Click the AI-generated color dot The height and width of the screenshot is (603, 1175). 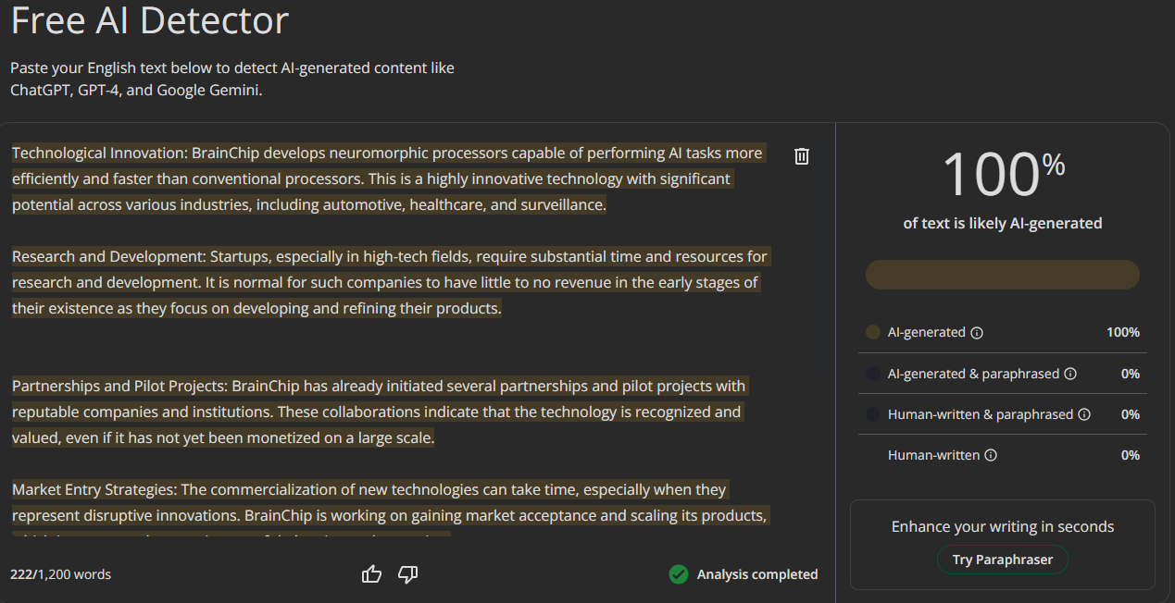coord(872,332)
